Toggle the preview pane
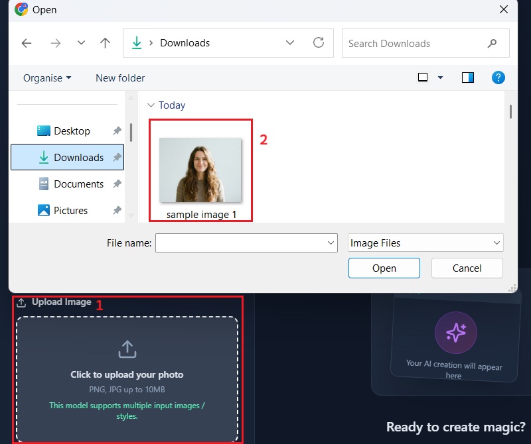The image size is (531, 444). tap(468, 78)
